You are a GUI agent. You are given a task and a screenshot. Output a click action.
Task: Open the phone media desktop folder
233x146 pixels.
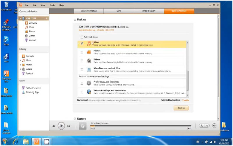(6, 109)
